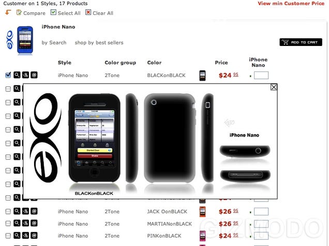
Task: Check the PINKonBLACK row checkbox
Action: click(x=8, y=236)
